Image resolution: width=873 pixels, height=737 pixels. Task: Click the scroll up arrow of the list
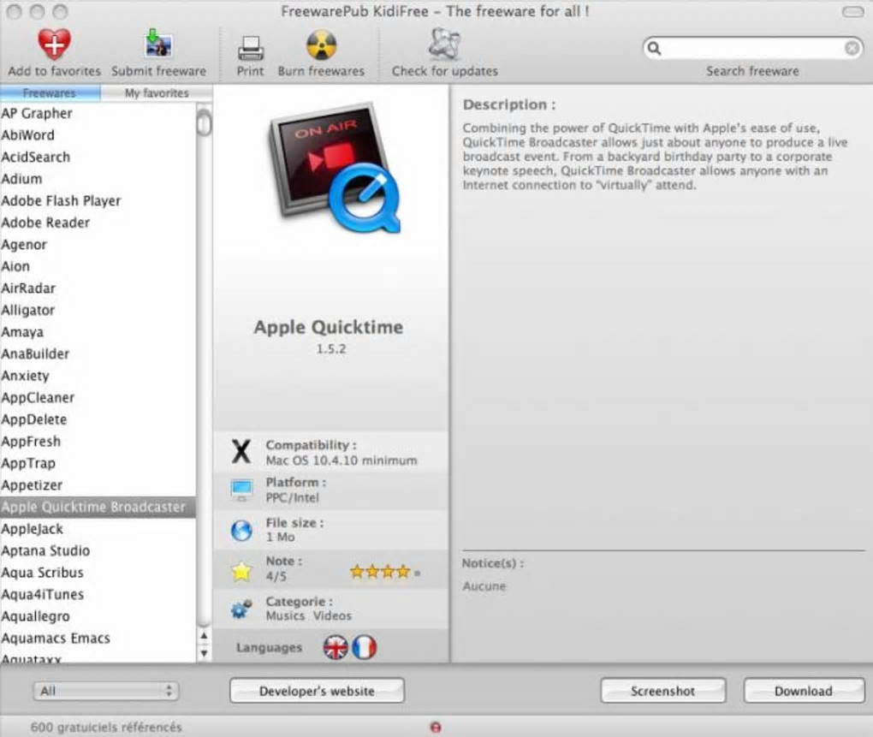[x=205, y=636]
